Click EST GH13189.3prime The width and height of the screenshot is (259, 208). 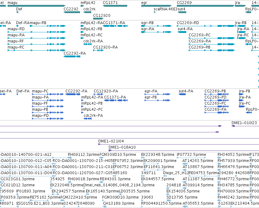[x=119, y=203]
